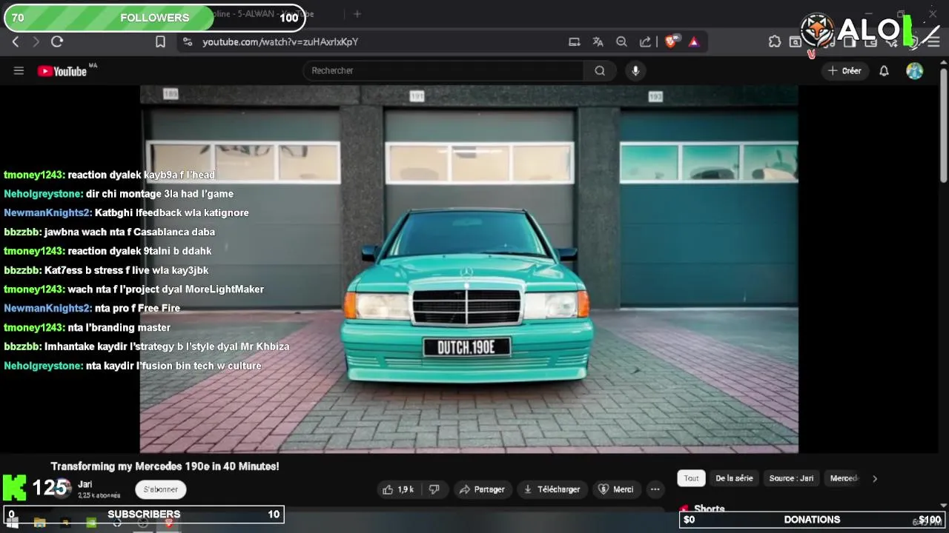Click the install/cast screen icon in address bar
This screenshot has width=949, height=533.
pos(574,42)
